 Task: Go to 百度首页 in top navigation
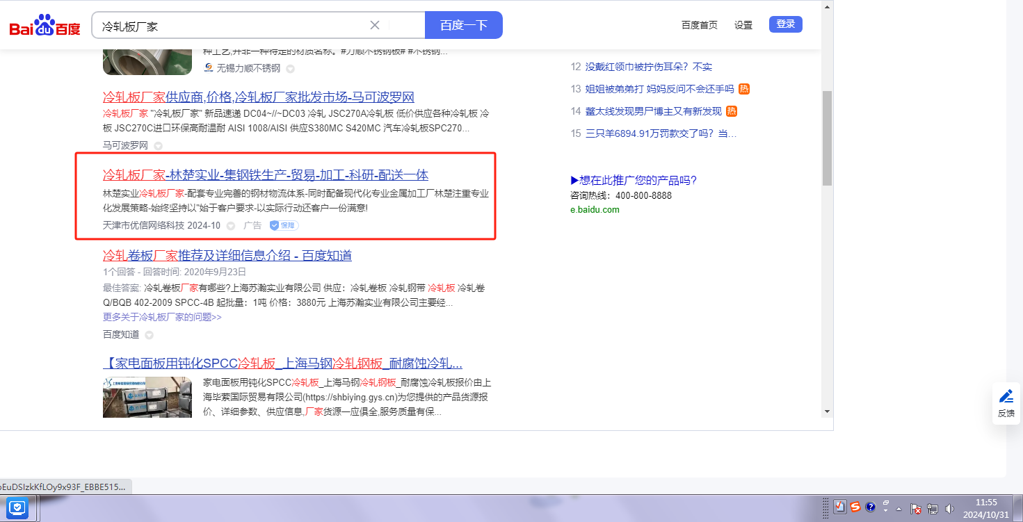pos(699,25)
